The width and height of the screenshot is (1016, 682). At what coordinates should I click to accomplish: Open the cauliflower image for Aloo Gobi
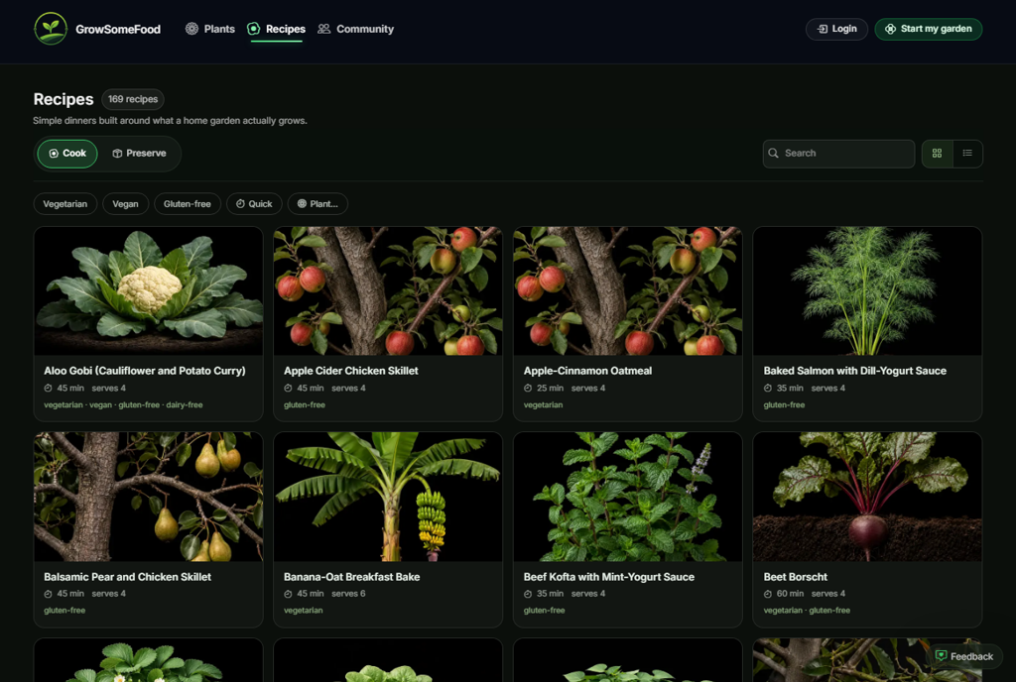coord(149,290)
